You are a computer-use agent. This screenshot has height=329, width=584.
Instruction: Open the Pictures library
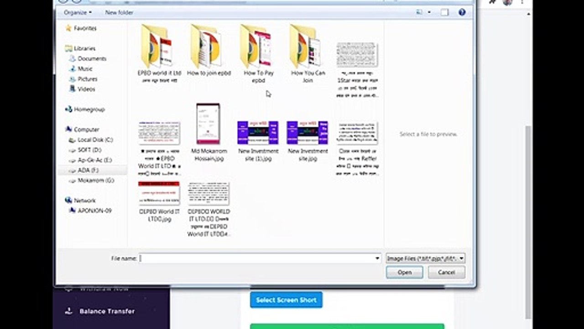coord(82,79)
